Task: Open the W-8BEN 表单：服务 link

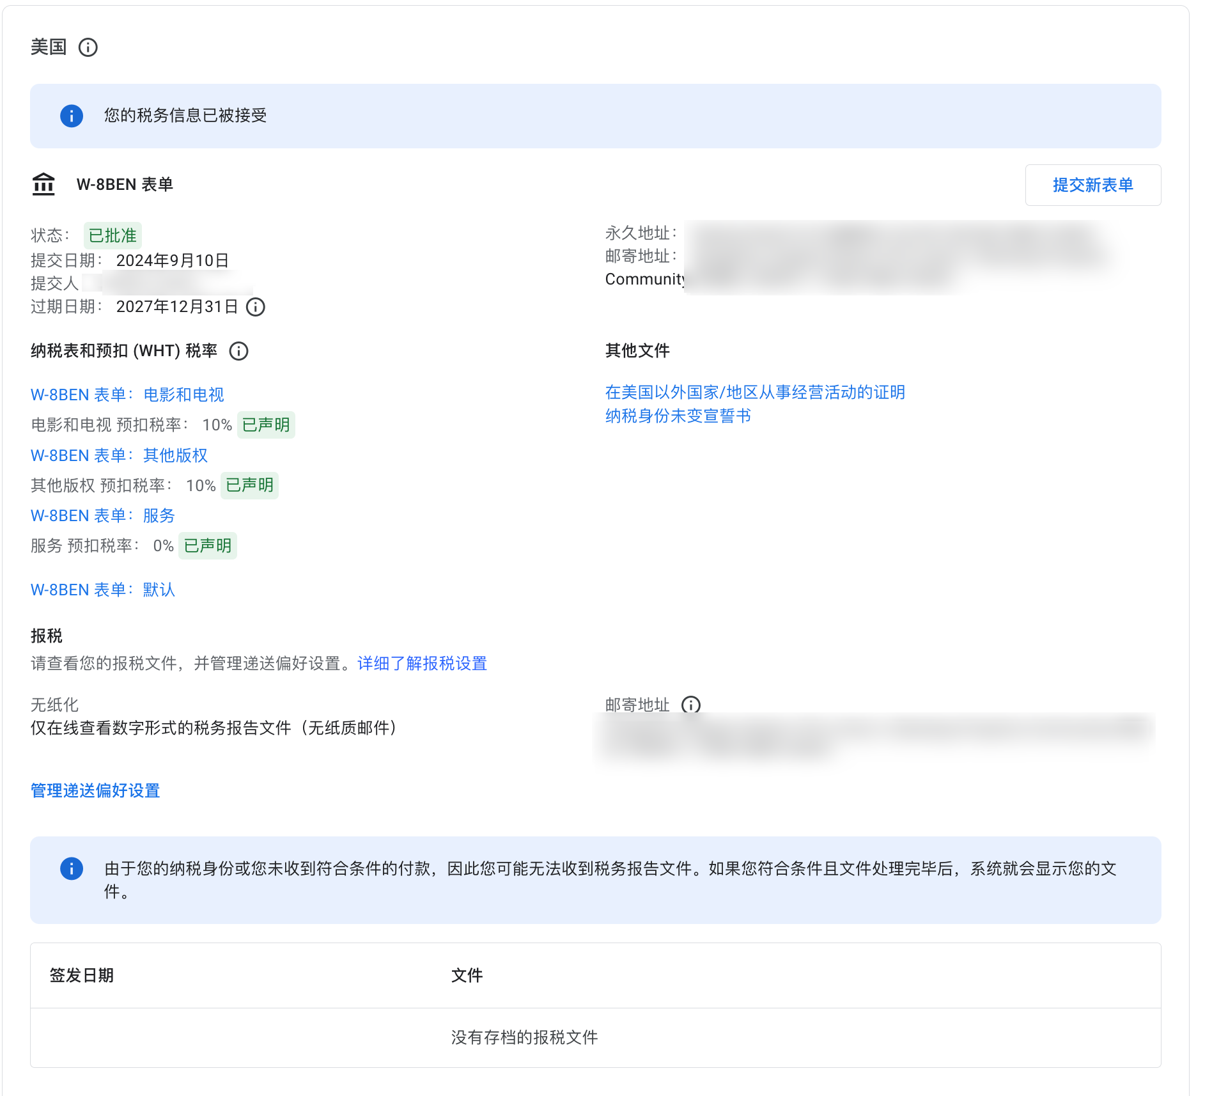Action: click(x=103, y=515)
